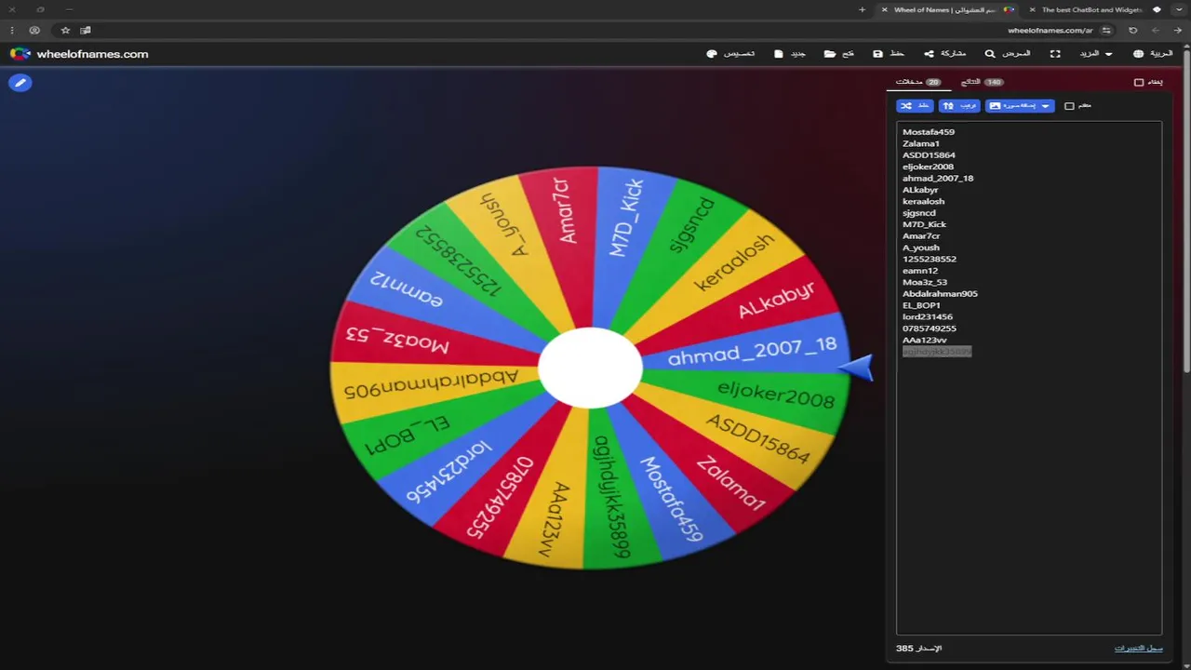Click the lord231456 entry in the list
Viewport: 1191px width, 670px height.
coord(928,317)
